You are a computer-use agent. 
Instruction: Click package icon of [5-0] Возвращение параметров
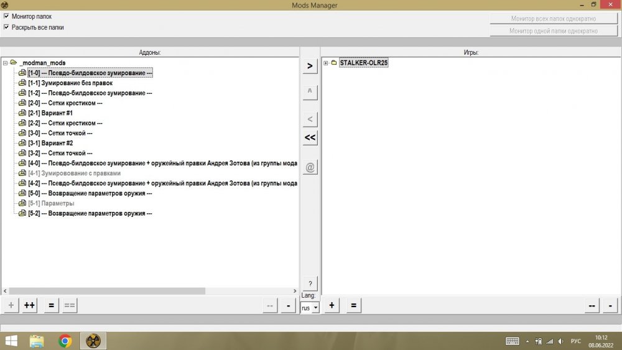[x=22, y=193]
